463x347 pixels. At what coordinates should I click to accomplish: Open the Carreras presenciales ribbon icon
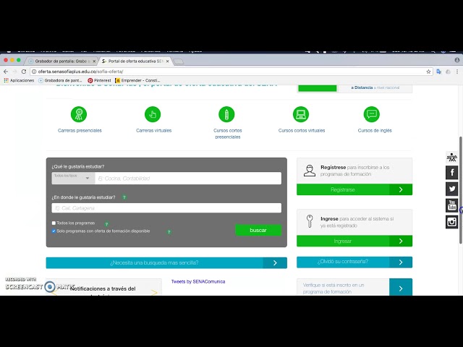(79, 114)
